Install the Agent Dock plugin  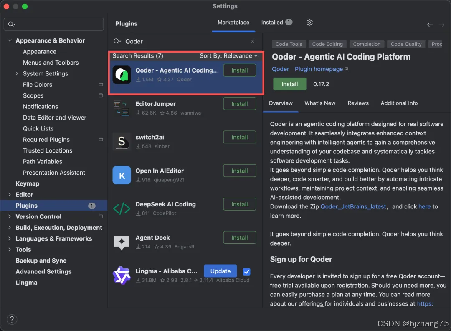coord(239,238)
